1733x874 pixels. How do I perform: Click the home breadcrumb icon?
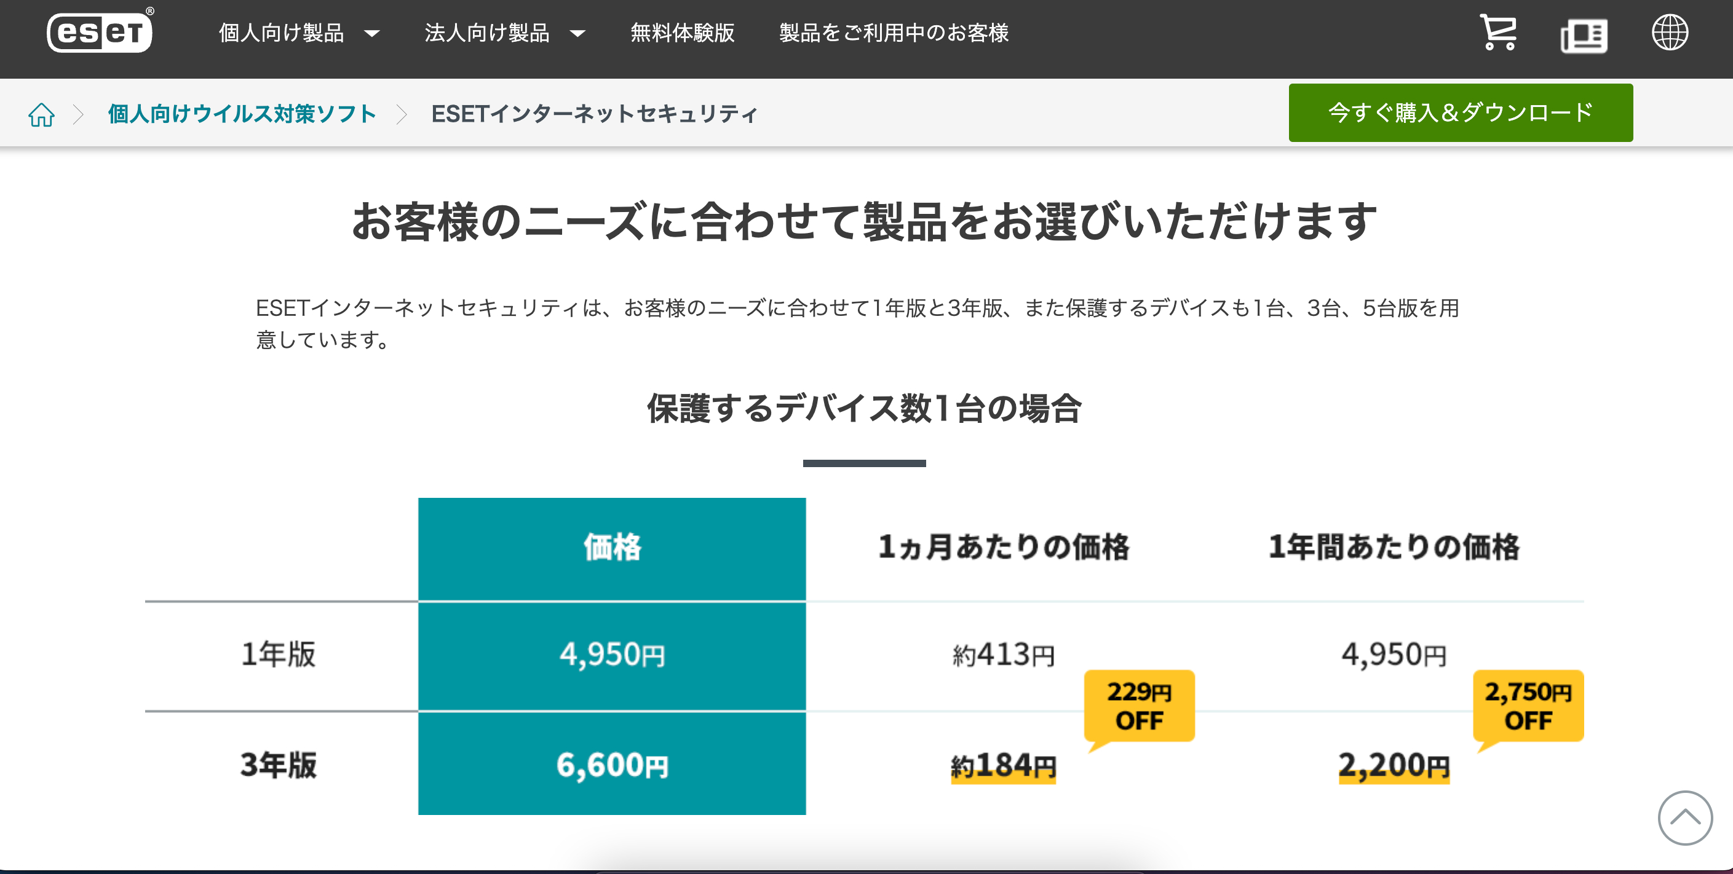point(42,114)
